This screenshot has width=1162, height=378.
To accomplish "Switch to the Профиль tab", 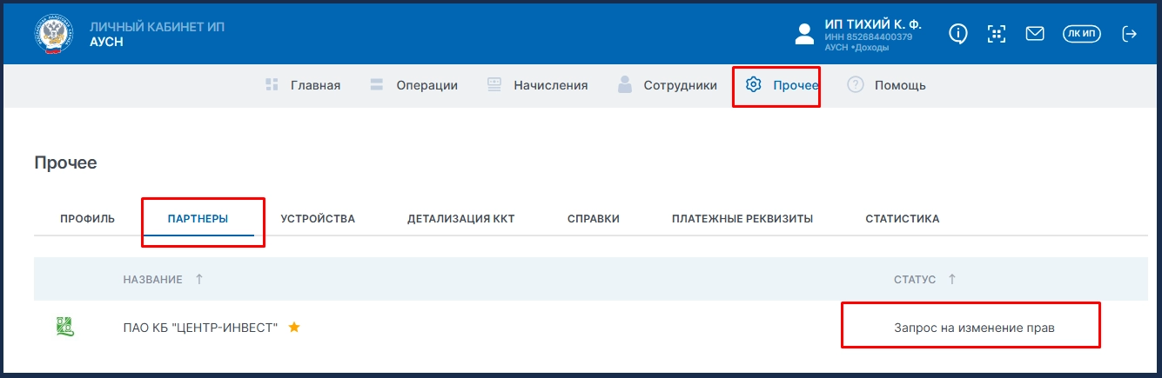I will click(87, 219).
